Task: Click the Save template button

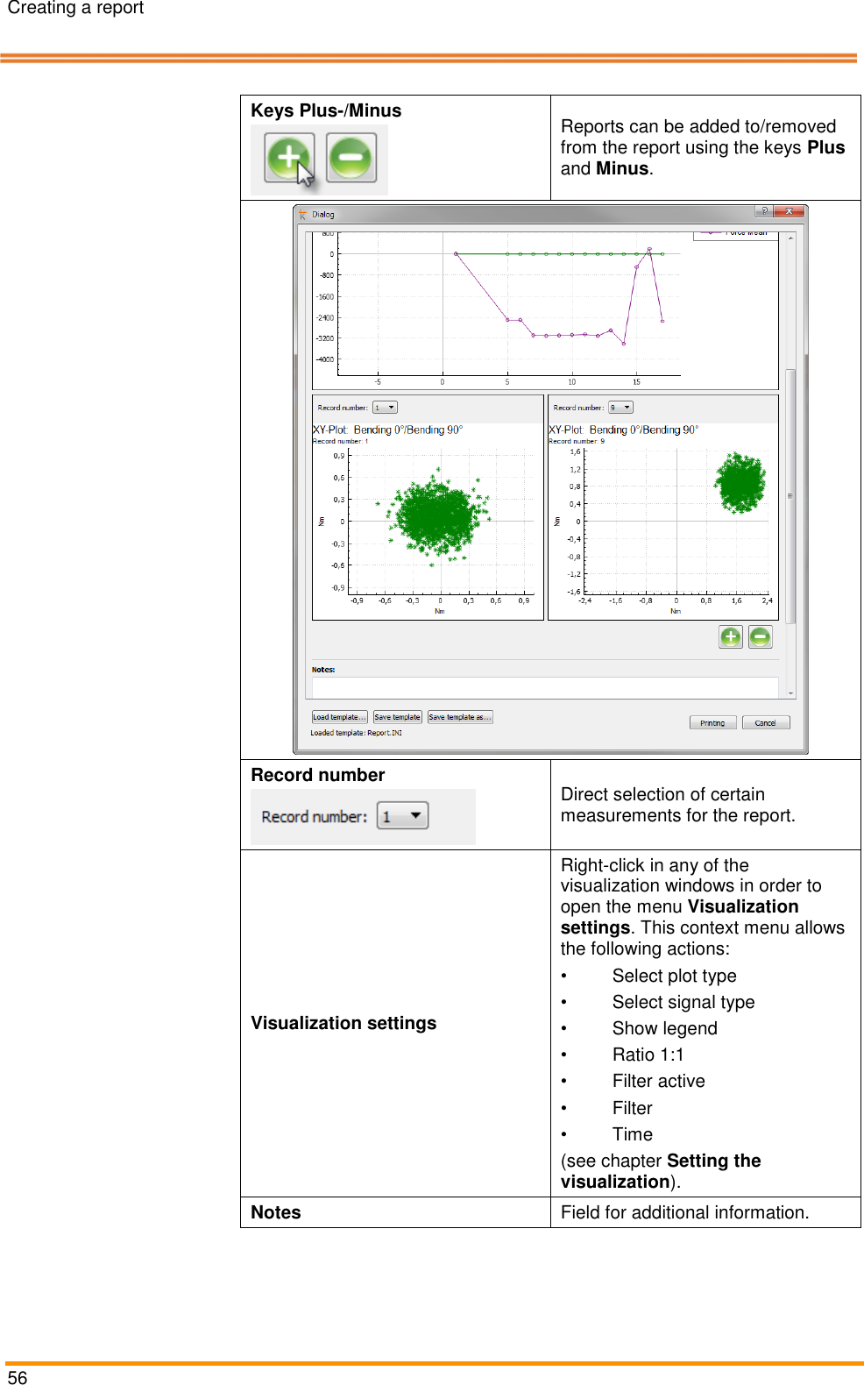Action: tap(398, 717)
